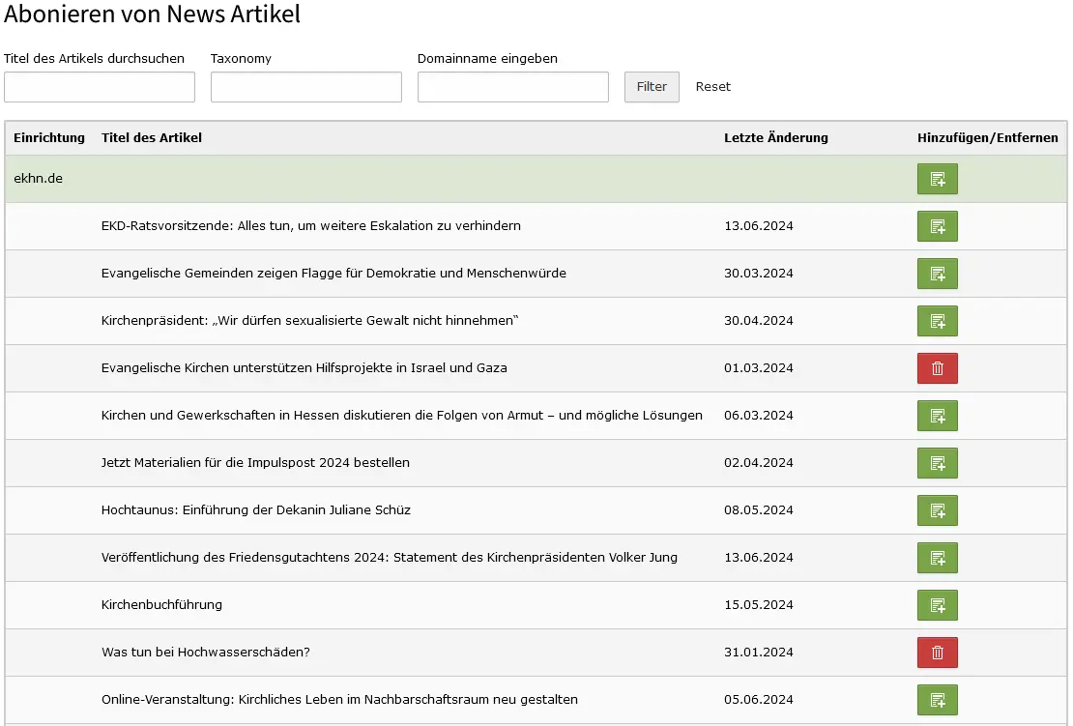This screenshot has width=1073, height=726.
Task: Remove the Hochwasserschäden article subscription
Action: pyautogui.click(x=937, y=653)
